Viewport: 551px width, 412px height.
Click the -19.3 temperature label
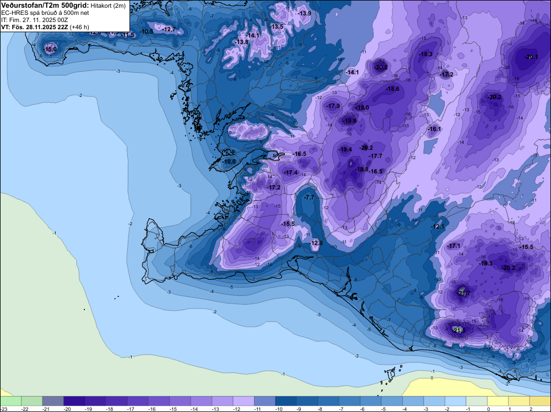tap(485, 263)
